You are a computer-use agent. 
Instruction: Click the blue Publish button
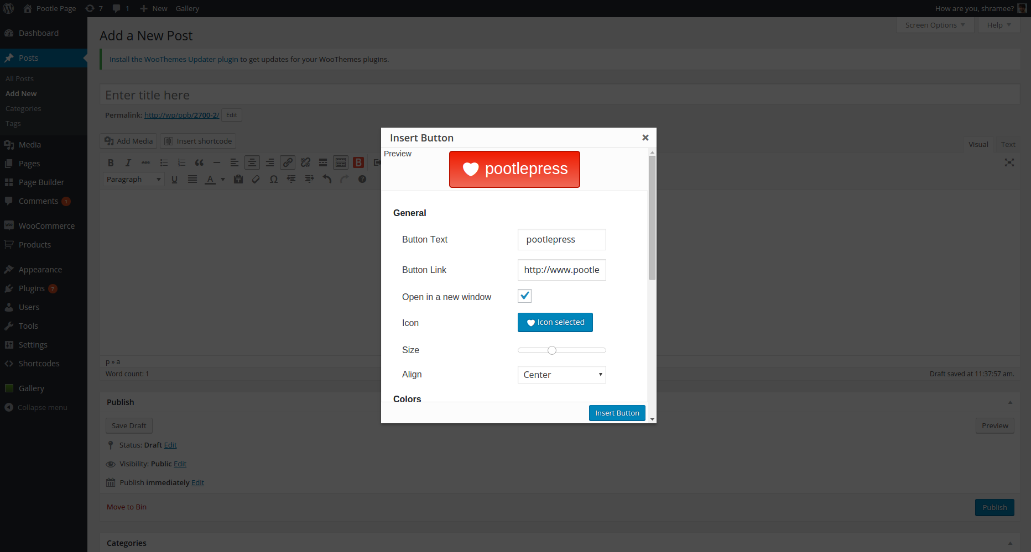[x=994, y=507]
